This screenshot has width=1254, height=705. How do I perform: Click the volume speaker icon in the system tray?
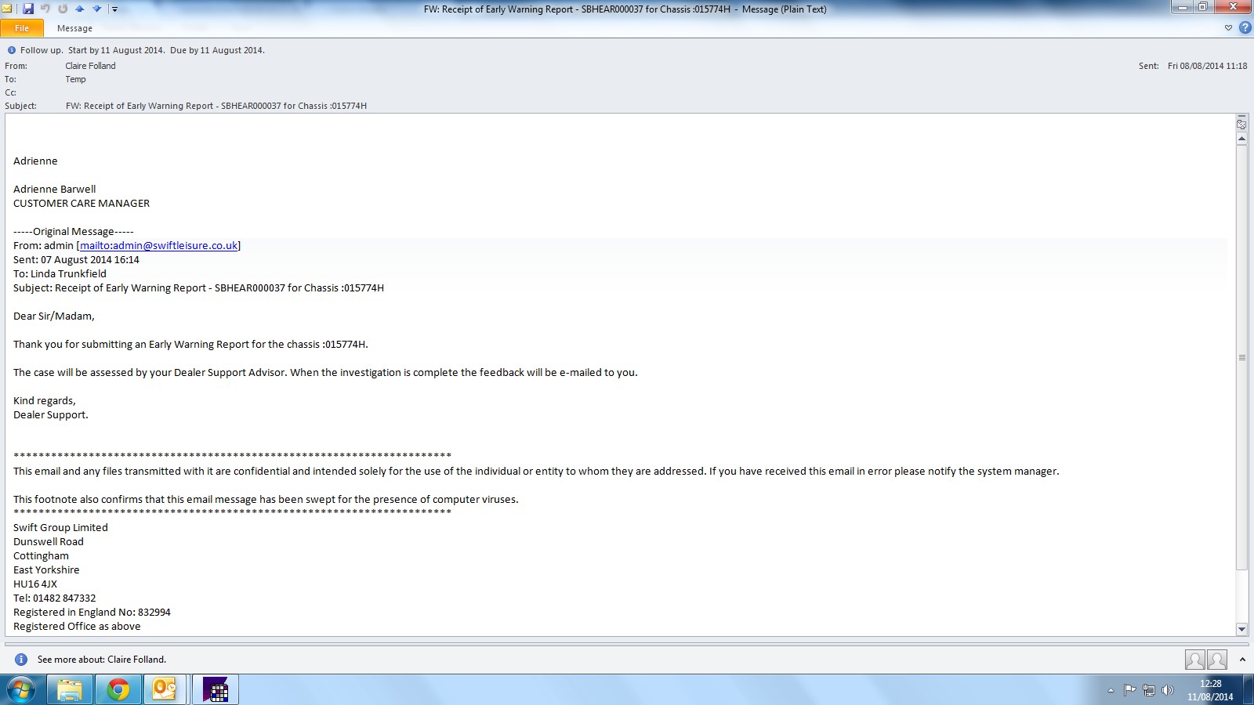click(x=1168, y=690)
